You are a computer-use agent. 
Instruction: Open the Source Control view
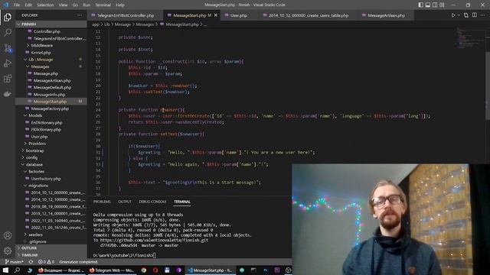[8, 47]
